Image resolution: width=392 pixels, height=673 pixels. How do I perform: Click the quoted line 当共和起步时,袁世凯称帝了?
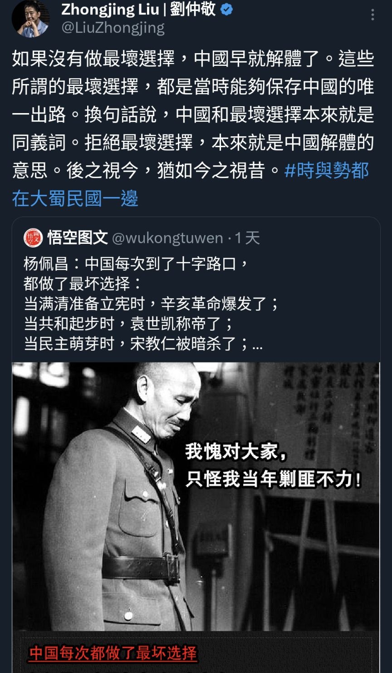click(x=129, y=323)
